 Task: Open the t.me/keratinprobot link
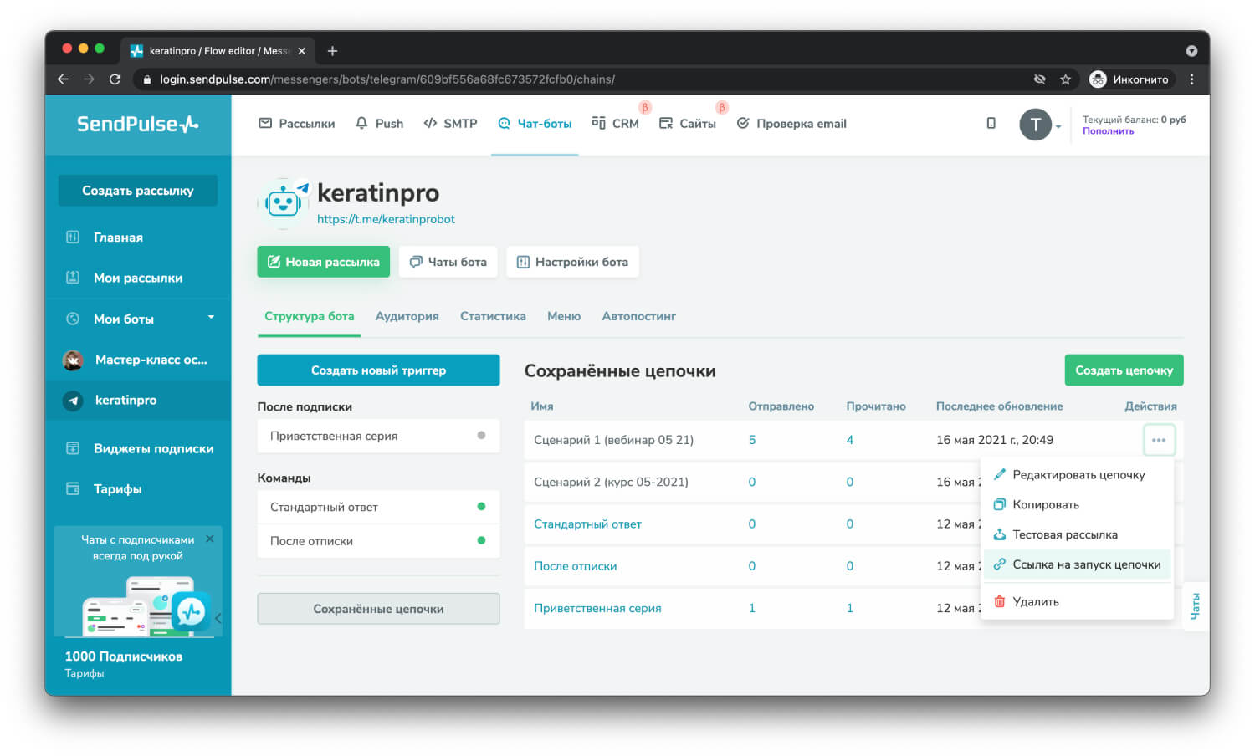[386, 219]
